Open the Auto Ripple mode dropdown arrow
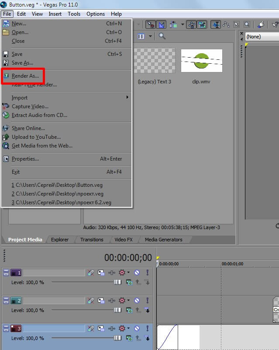This screenshot has height=350, width=279. pyautogui.click(x=183, y=24)
